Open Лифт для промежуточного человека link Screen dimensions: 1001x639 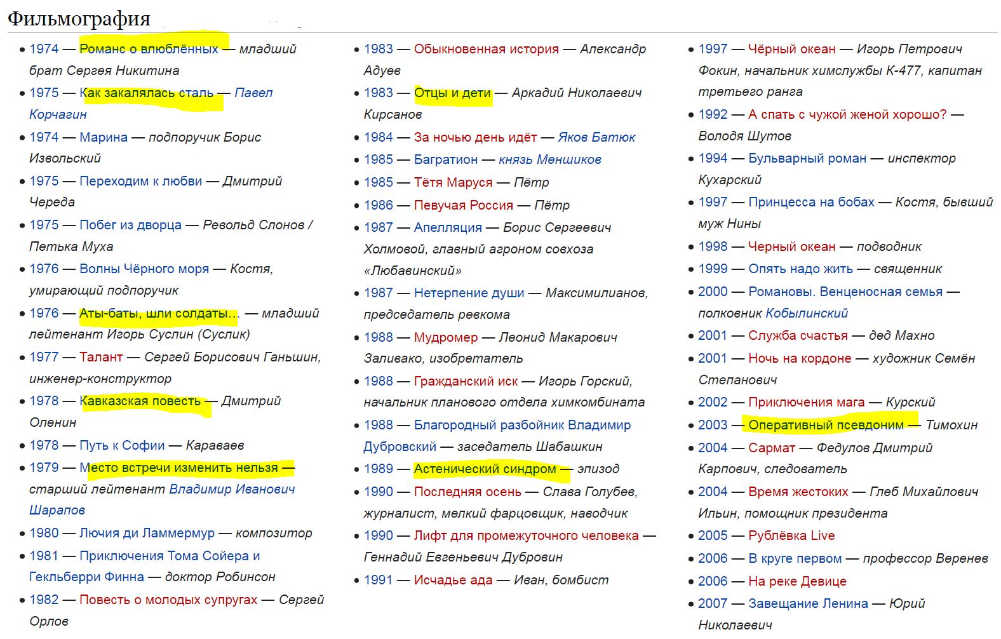click(527, 535)
